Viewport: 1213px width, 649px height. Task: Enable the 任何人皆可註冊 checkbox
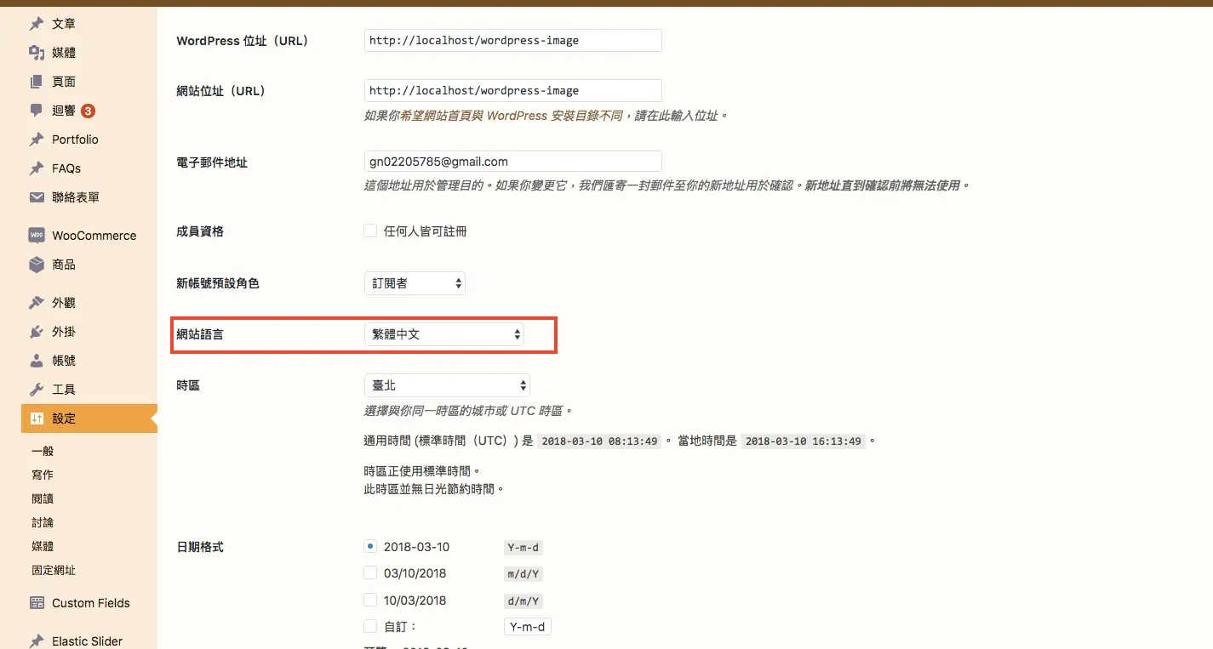[x=370, y=231]
